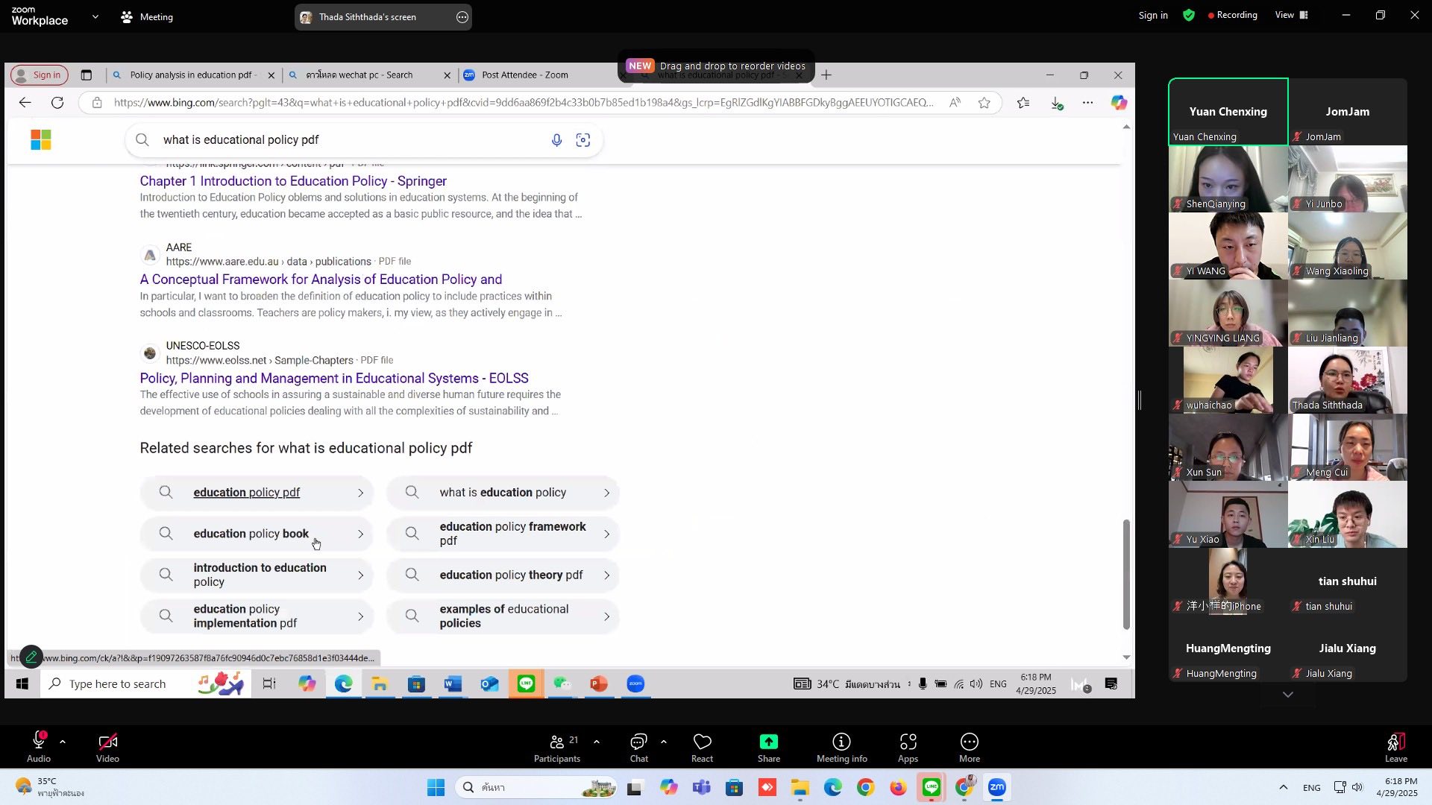Open Windows Start menu on local taskbar
This screenshot has width=1432, height=805.
pos(436,787)
